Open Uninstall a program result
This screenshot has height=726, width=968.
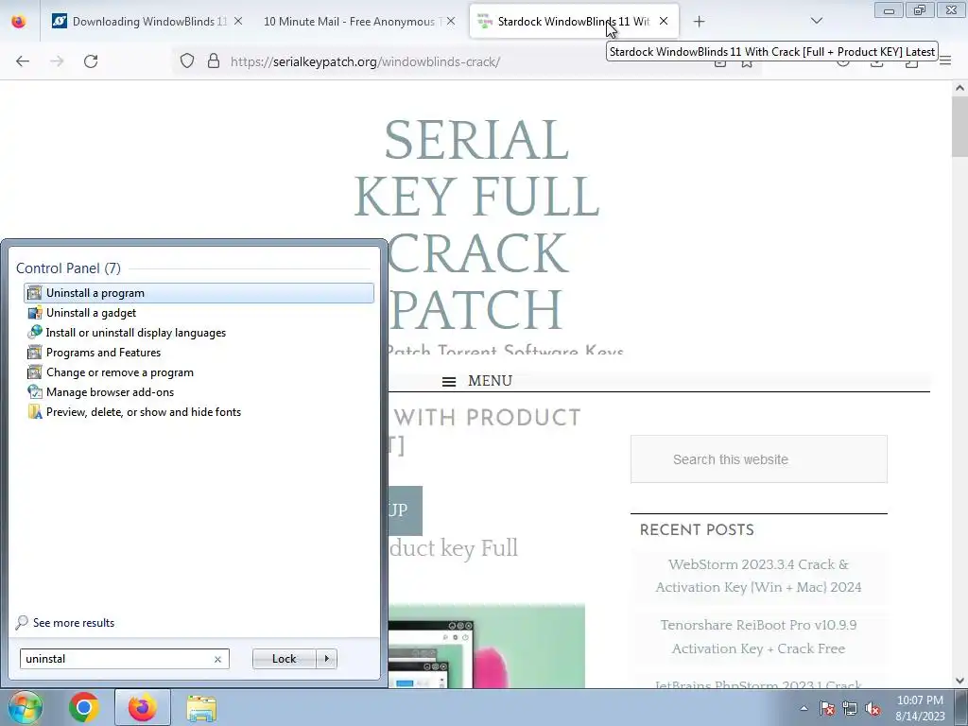[199, 293]
